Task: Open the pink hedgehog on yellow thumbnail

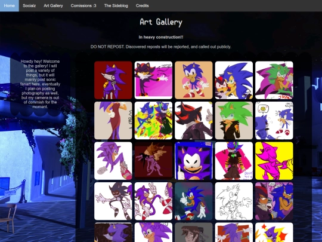Action: (x=274, y=161)
